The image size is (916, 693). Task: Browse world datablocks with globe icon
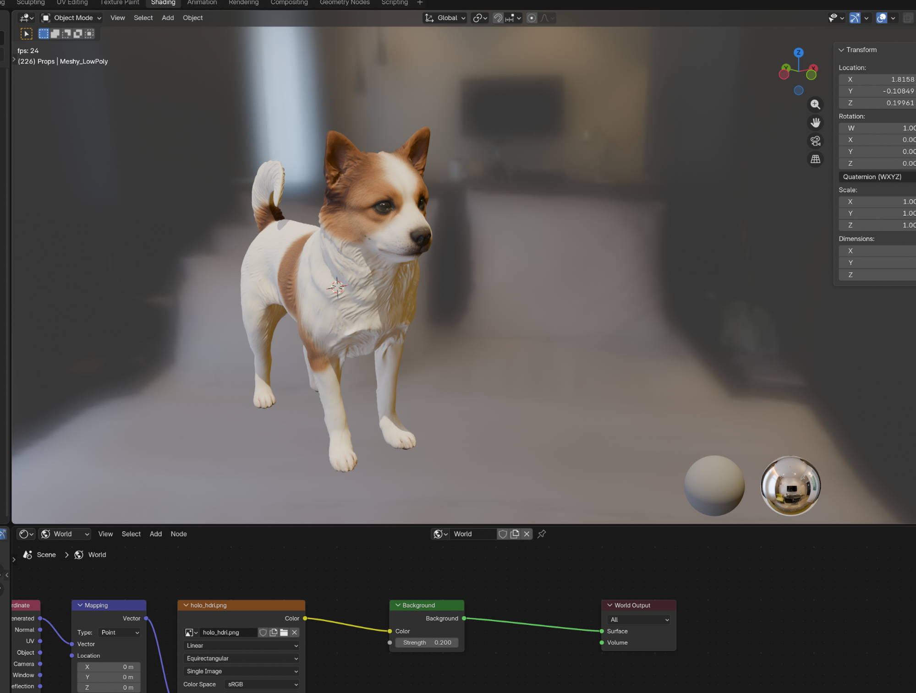point(440,534)
